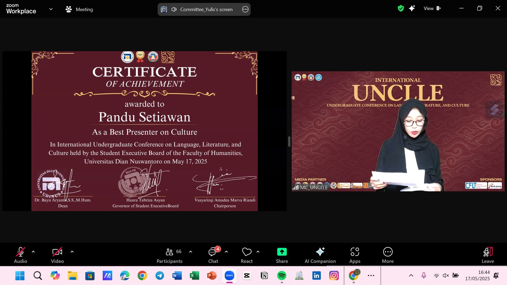Click the green encryption shield icon
507x285 pixels.
[x=401, y=8]
